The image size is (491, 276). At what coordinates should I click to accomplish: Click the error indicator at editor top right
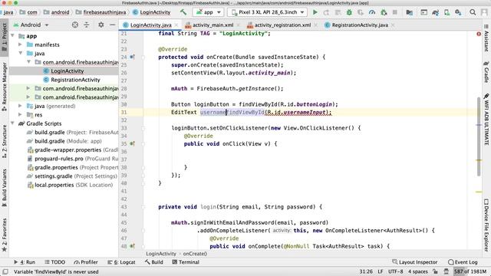479,34
